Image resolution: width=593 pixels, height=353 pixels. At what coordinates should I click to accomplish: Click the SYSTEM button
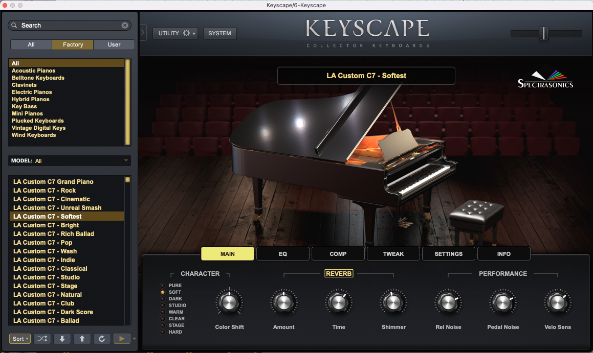pos(219,33)
